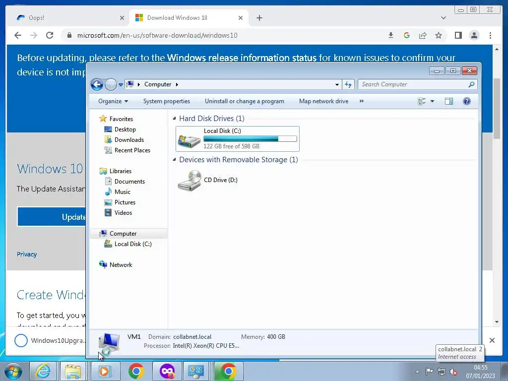
Task: Refresh the Computer folder view
Action: point(348,84)
